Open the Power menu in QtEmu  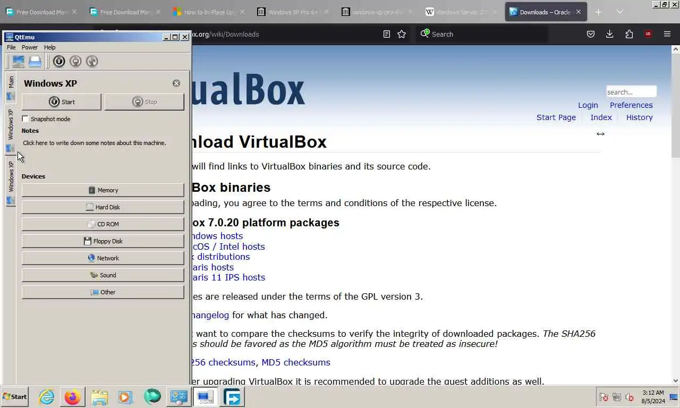(x=30, y=47)
